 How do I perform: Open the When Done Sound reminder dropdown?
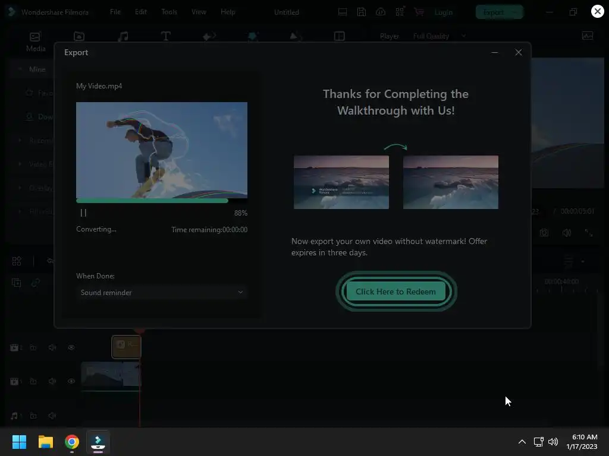[x=162, y=292]
